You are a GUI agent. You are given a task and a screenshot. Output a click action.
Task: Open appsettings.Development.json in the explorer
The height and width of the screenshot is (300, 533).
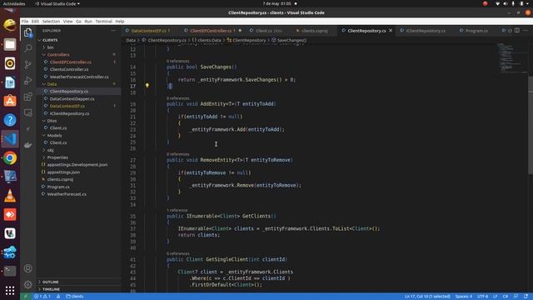[x=77, y=165]
